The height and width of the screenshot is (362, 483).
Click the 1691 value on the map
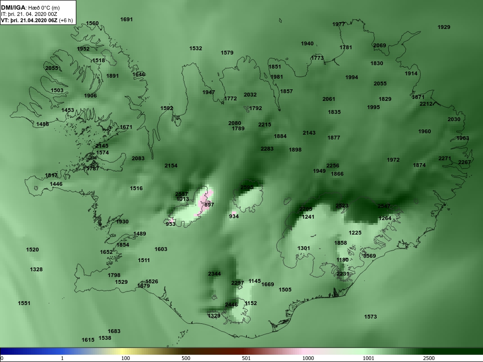tap(127, 19)
